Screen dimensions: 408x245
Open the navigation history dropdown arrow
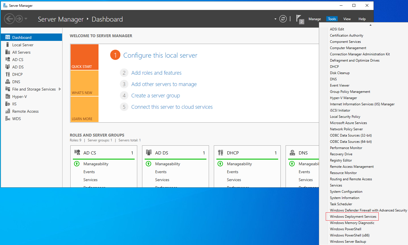(26, 19)
